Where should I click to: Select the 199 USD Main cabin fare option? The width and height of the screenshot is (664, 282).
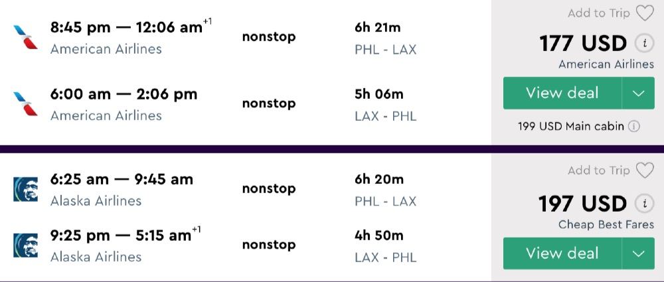click(x=571, y=126)
